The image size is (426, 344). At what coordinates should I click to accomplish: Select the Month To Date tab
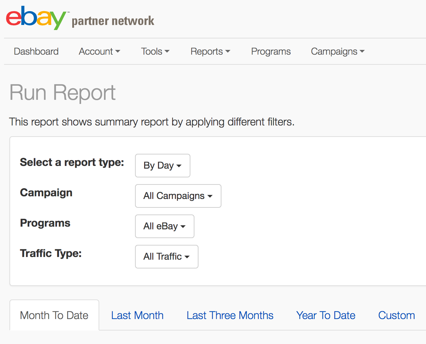(x=54, y=315)
